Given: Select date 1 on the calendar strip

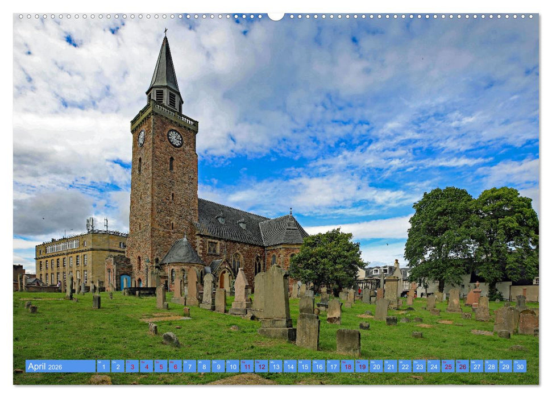Looking at the screenshot, I should pyautogui.click(x=103, y=366).
